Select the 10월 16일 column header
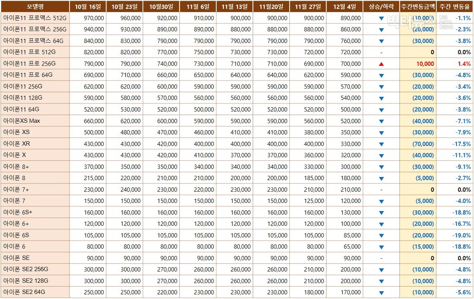 coord(88,6)
